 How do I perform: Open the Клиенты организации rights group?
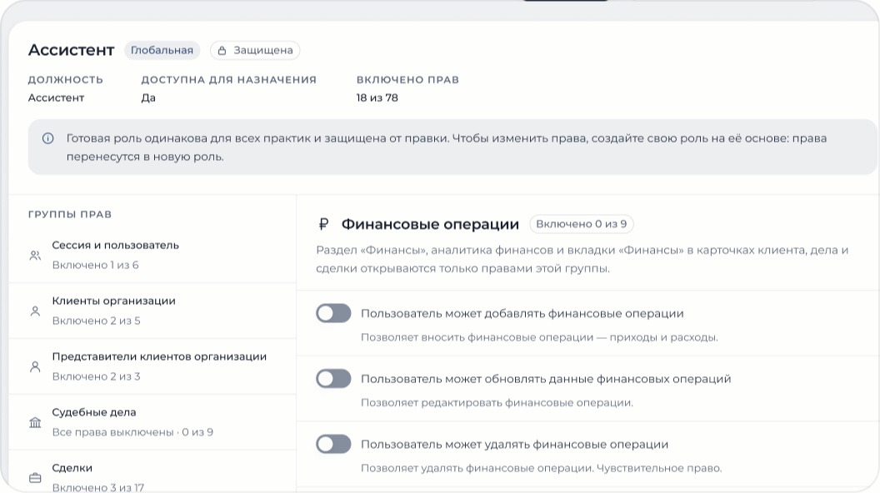coord(152,311)
